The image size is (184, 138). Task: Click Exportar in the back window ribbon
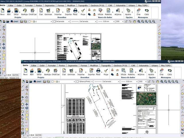click(68, 11)
